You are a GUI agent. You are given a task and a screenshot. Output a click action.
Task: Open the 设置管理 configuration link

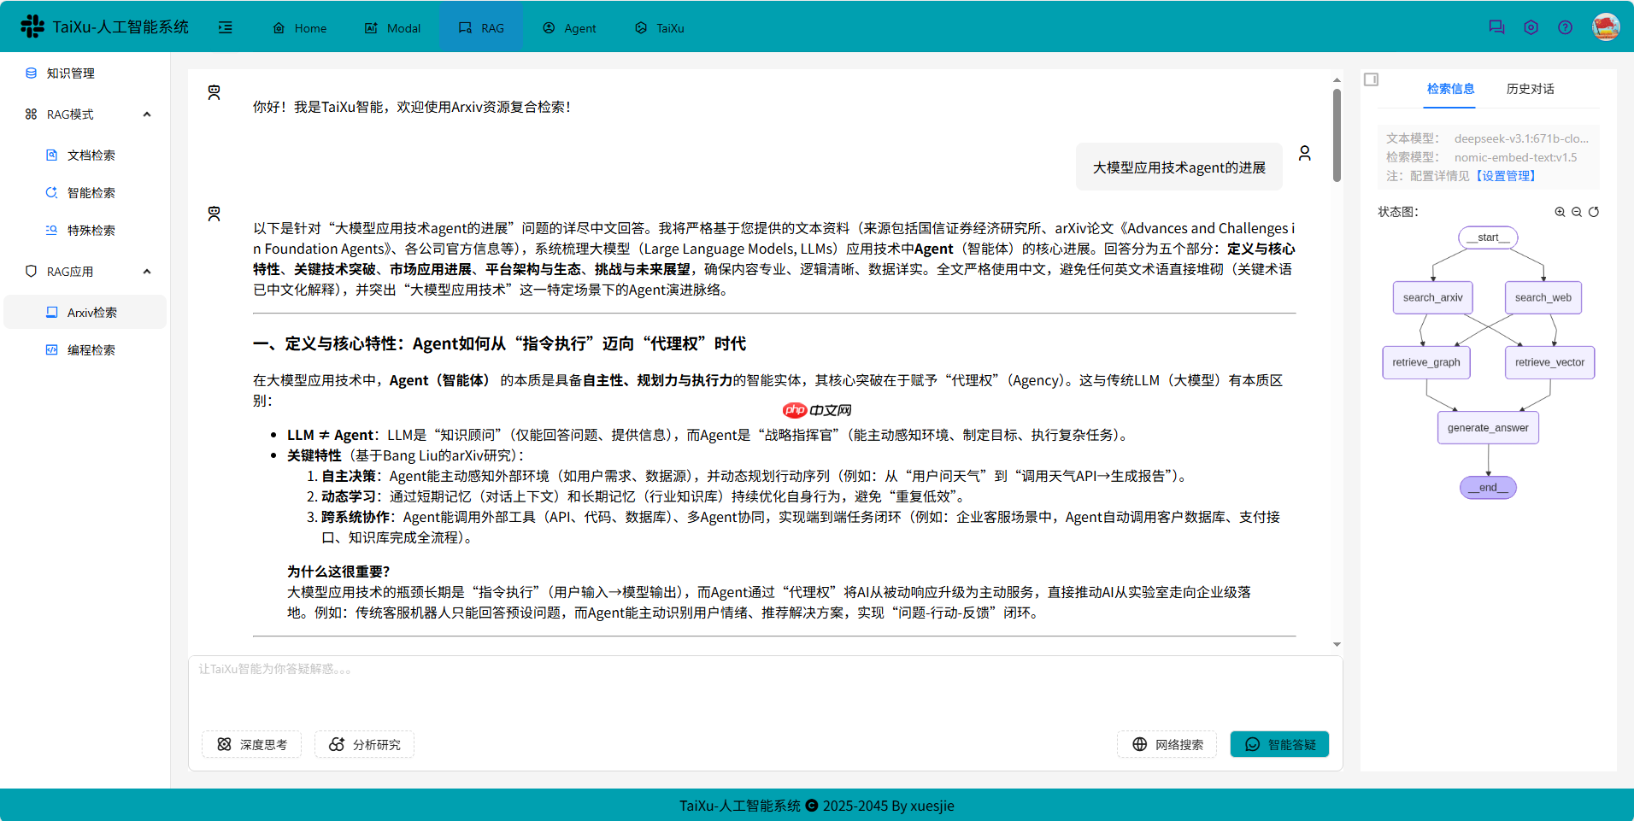click(x=1508, y=175)
